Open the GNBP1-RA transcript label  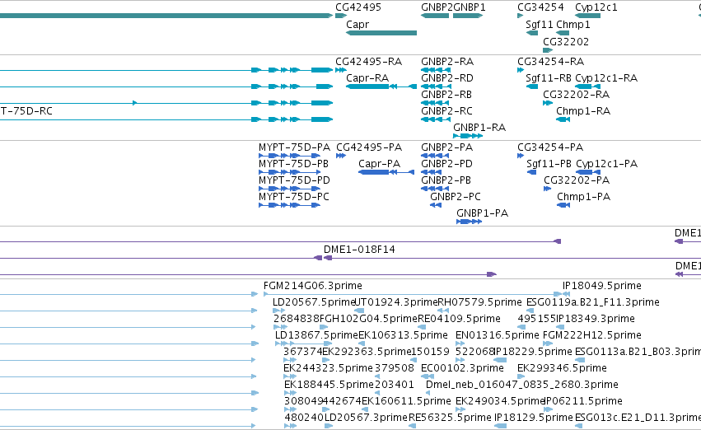coord(479,128)
